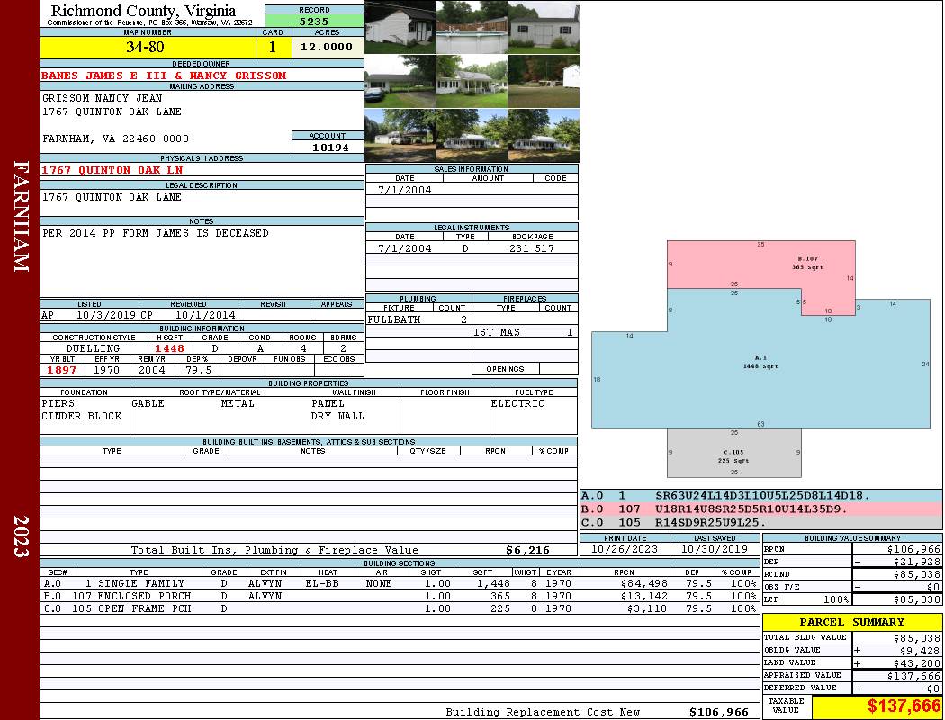Open the white house front-view photo
The image size is (945, 720).
pyautogui.click(x=472, y=81)
